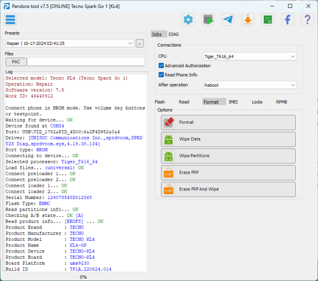Click the Software version: 7.5 log line
Image resolution: width=318 pixels, height=281 pixels.
[x=34, y=90]
